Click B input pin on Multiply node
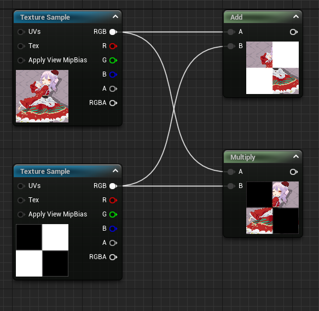 click(x=231, y=186)
